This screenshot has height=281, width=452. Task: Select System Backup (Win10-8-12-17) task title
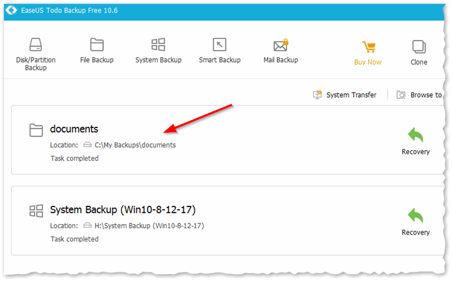(123, 210)
